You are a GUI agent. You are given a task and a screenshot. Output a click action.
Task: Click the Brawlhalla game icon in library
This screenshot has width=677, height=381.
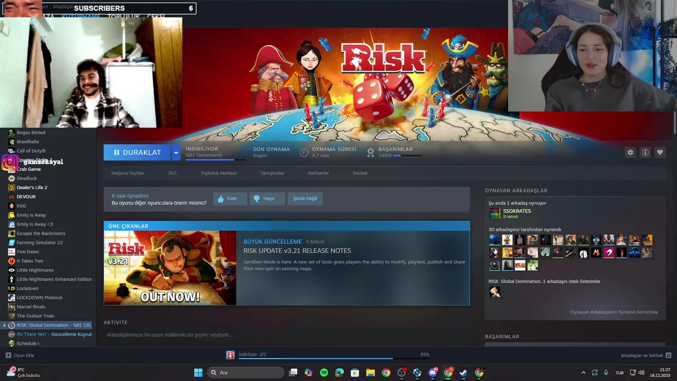click(12, 142)
